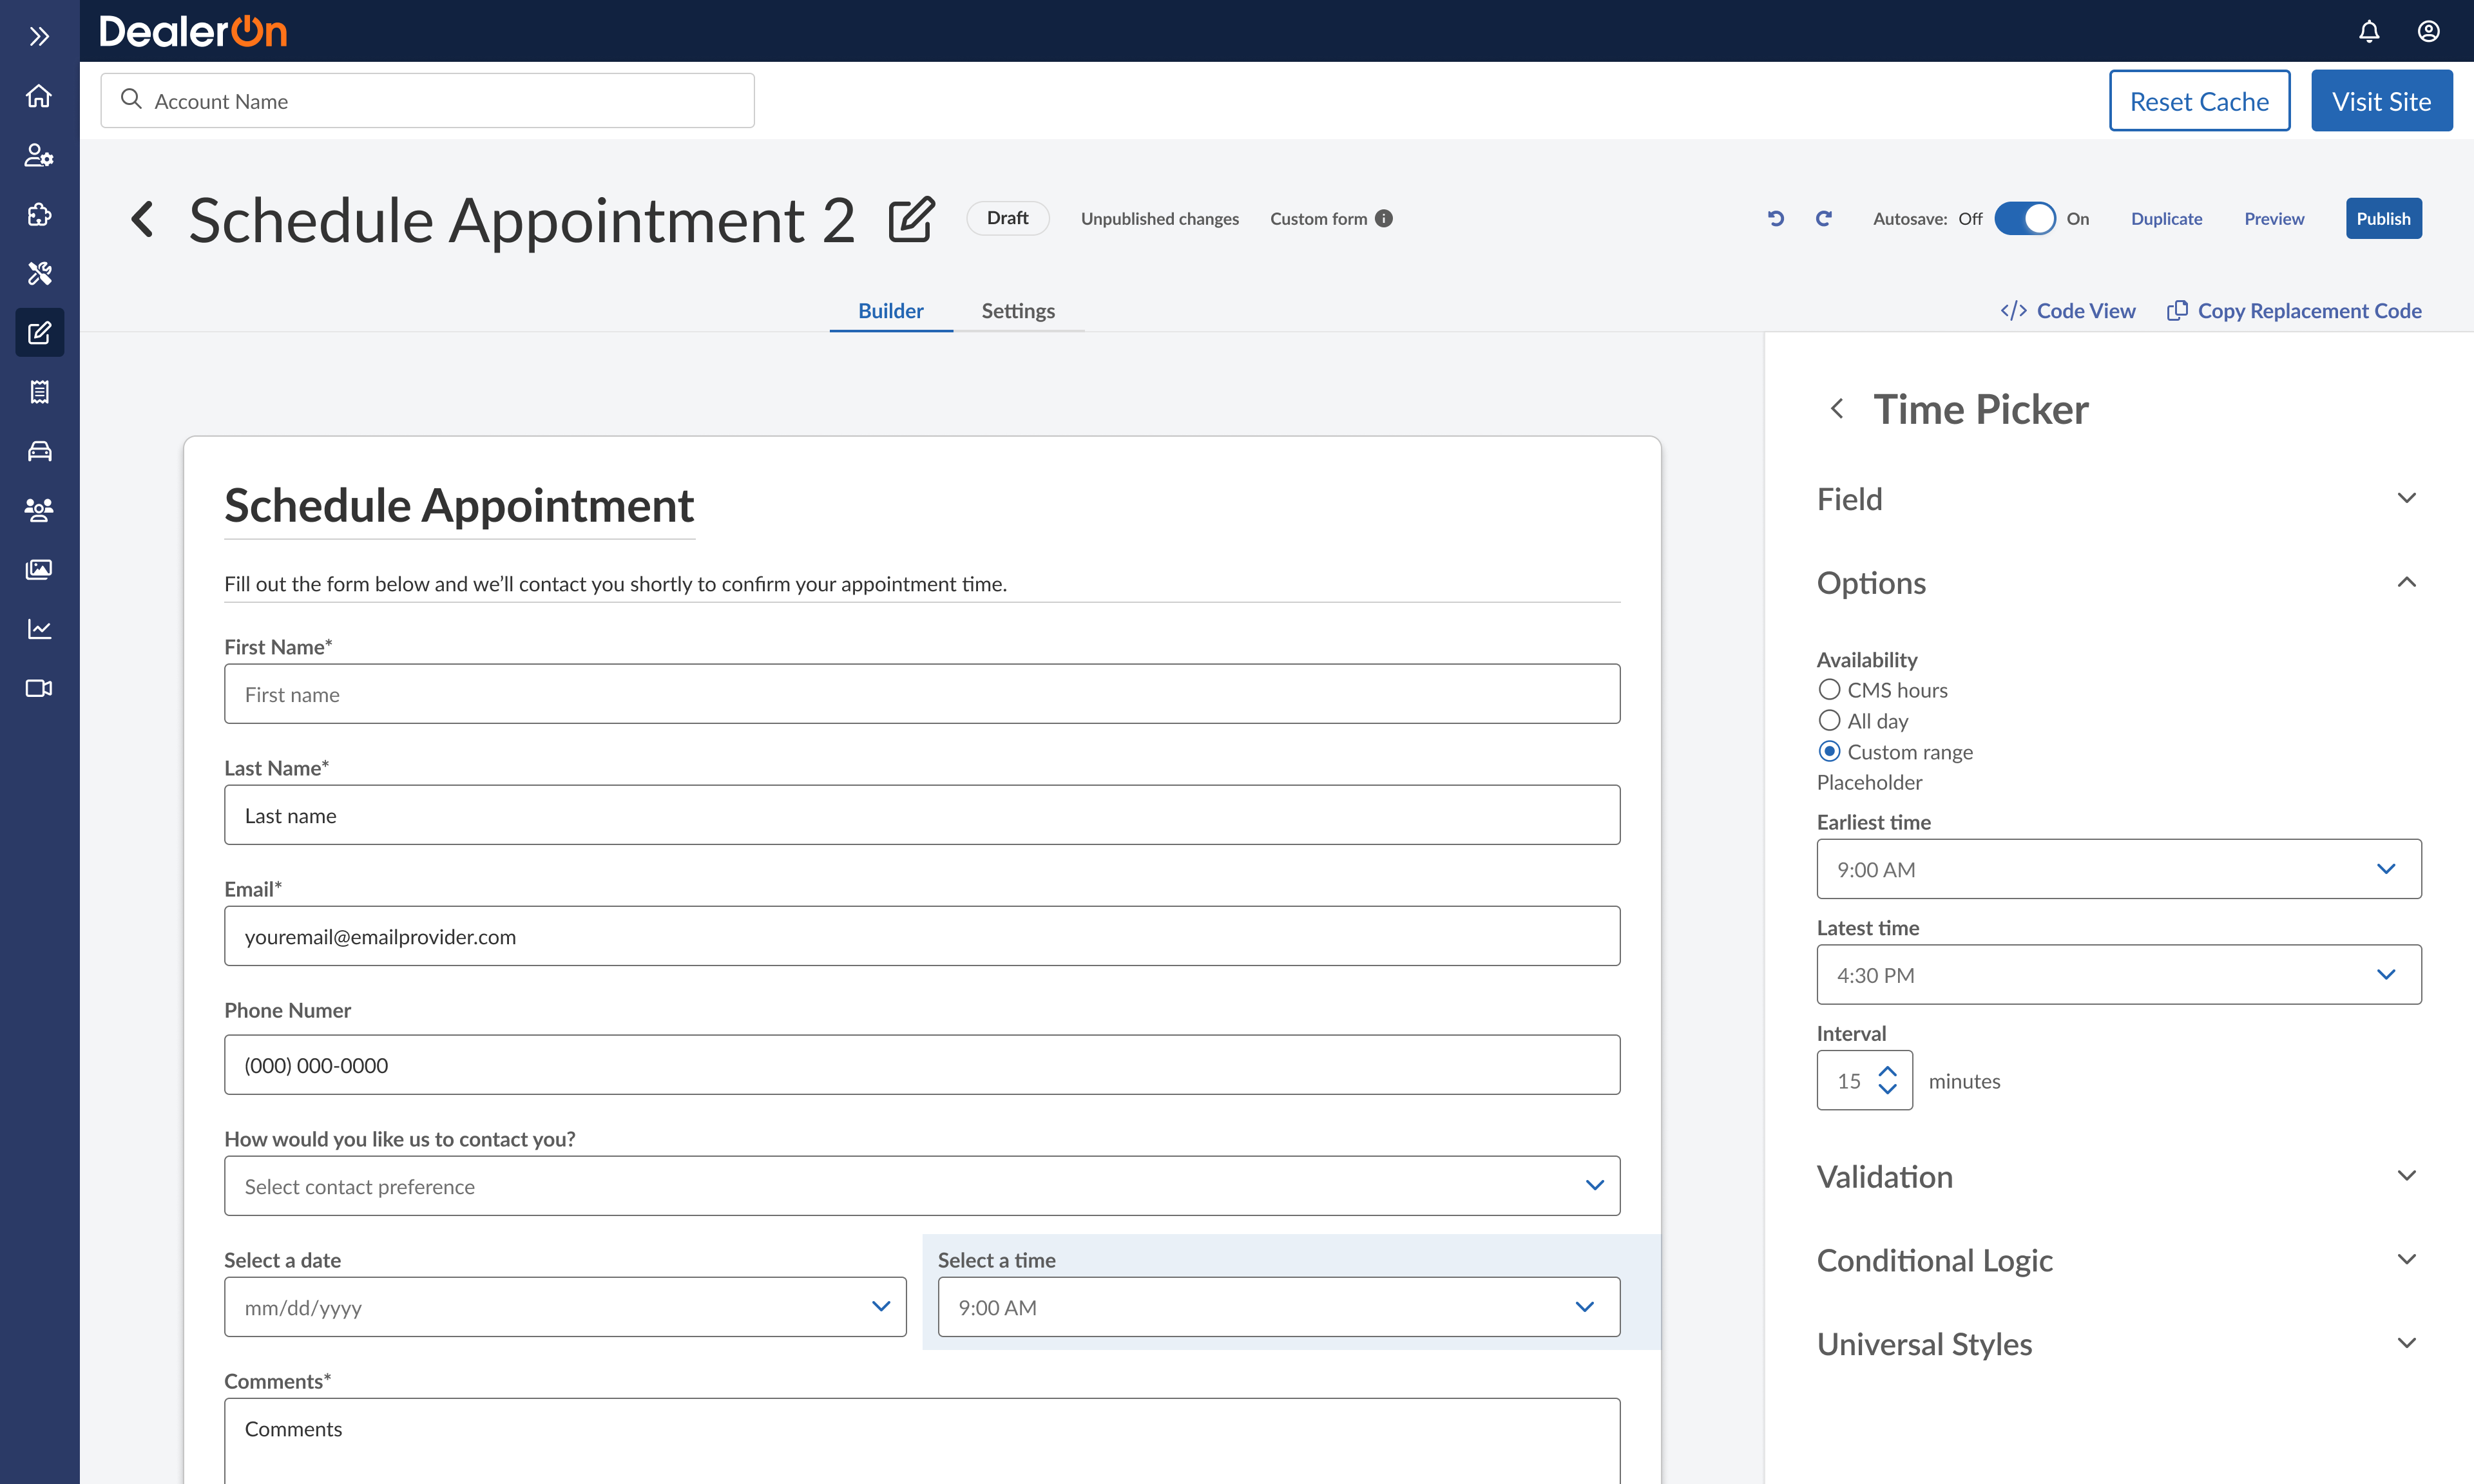
Task: Open the image gallery sidebar icon
Action: point(39,569)
